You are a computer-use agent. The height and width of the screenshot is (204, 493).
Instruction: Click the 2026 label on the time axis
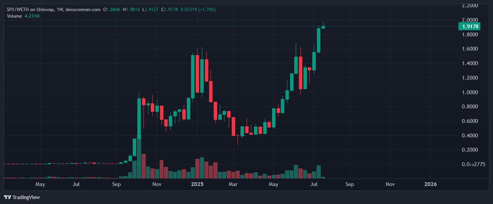click(x=430, y=184)
